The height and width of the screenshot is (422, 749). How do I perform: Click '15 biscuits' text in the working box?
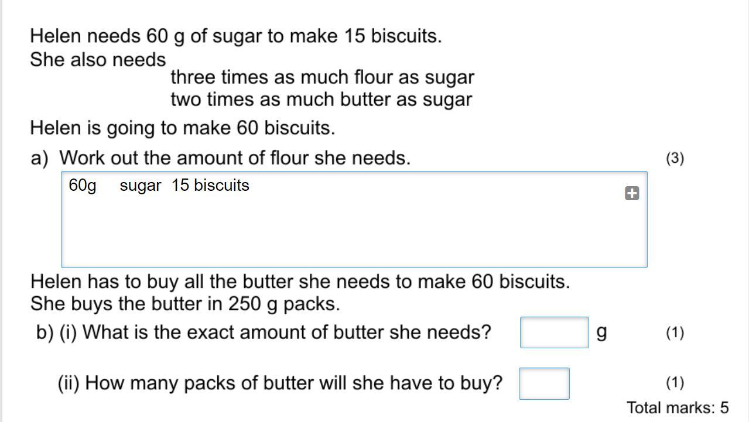pyautogui.click(x=210, y=185)
